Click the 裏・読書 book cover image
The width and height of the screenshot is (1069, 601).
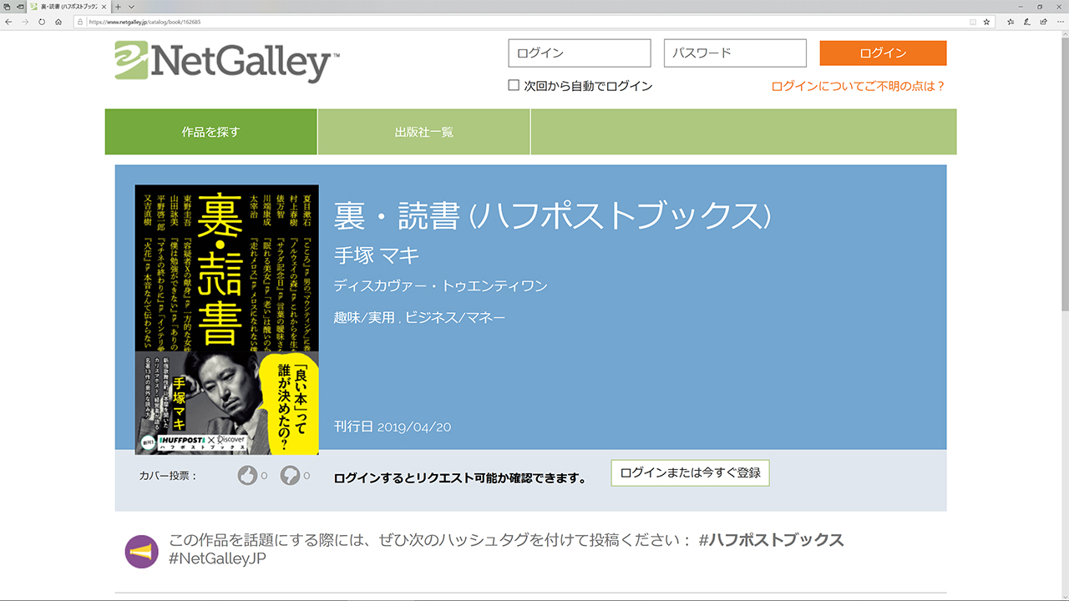[227, 320]
